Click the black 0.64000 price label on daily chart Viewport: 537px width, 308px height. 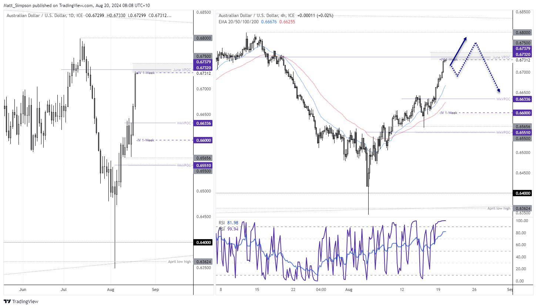(203, 242)
